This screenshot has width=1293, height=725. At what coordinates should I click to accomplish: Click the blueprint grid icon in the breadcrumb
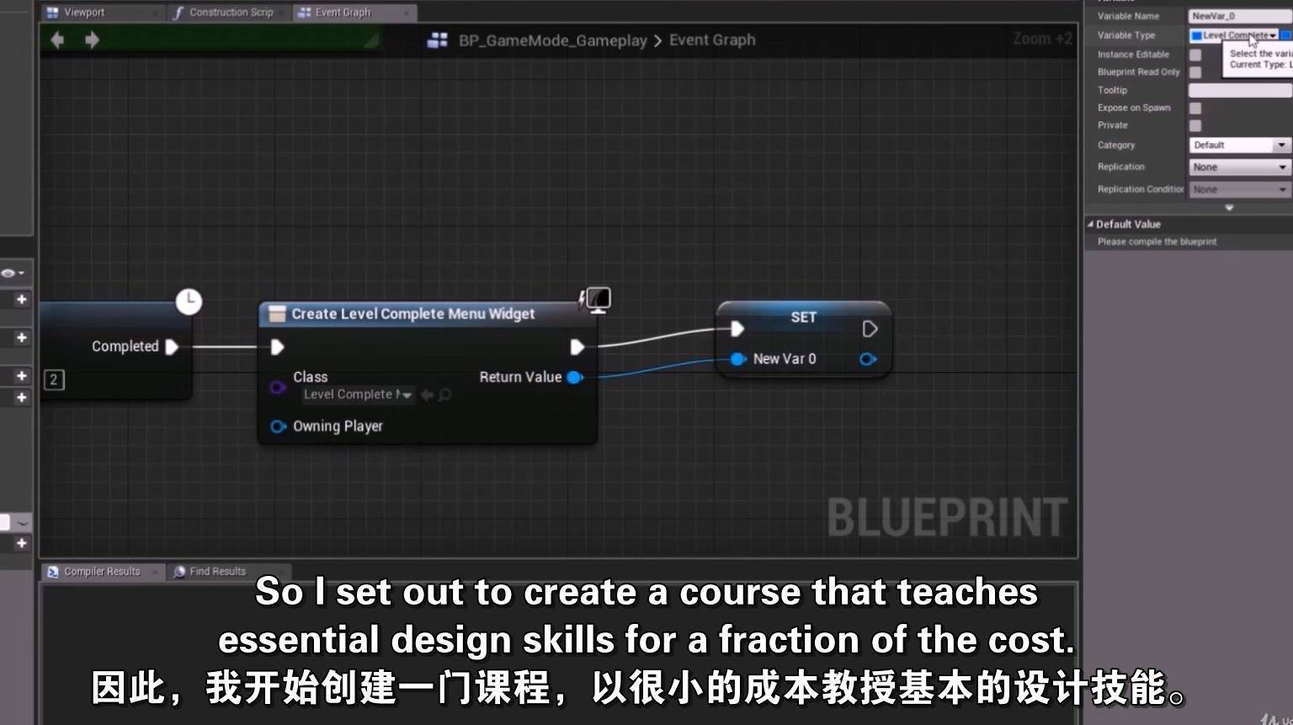438,40
